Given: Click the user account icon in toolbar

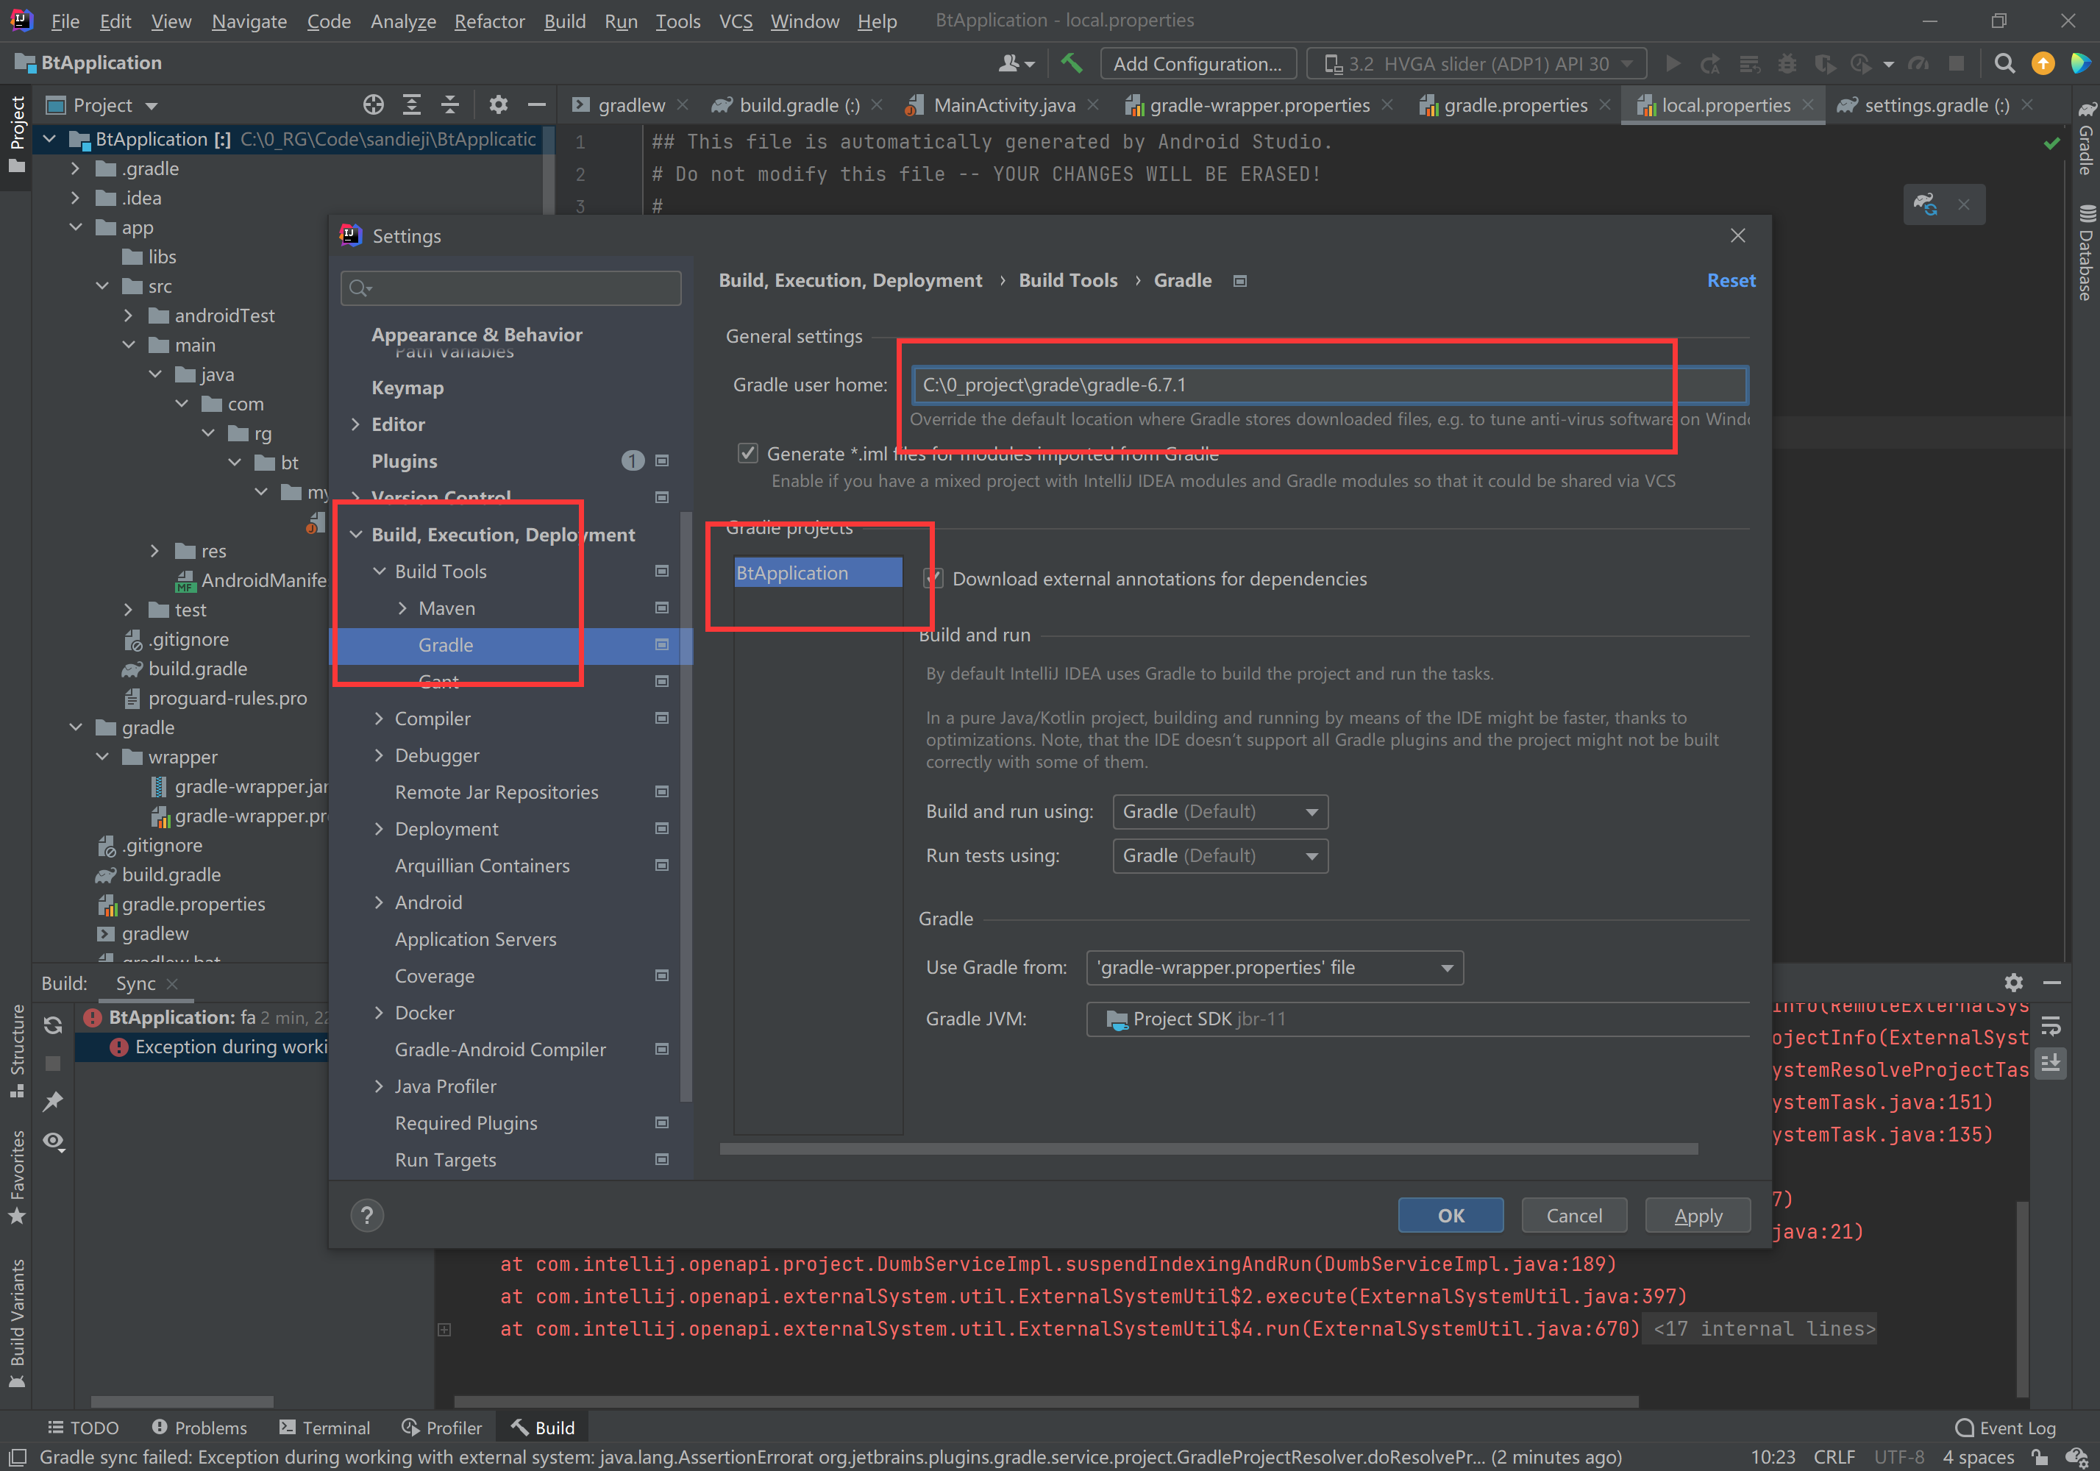Looking at the screenshot, I should [x=1014, y=63].
